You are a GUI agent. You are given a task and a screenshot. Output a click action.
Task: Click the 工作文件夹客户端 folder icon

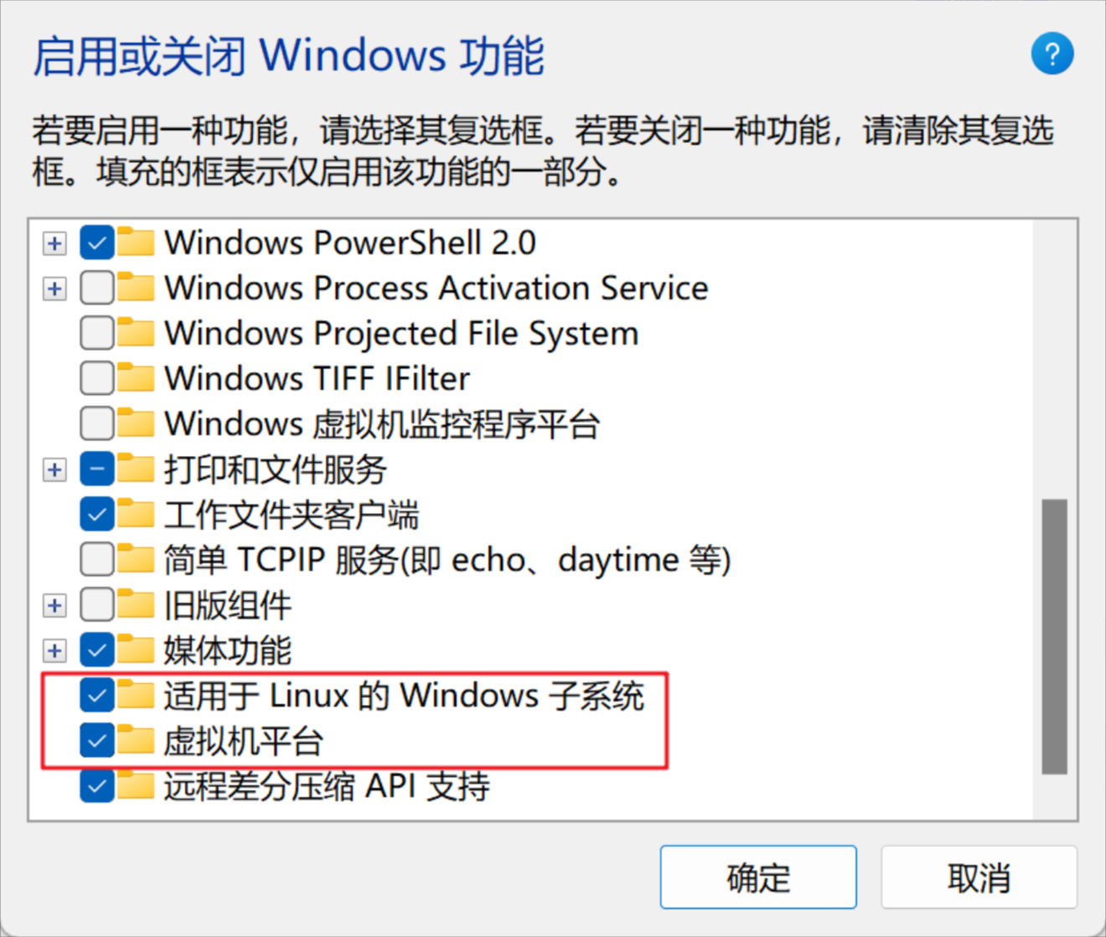click(136, 515)
